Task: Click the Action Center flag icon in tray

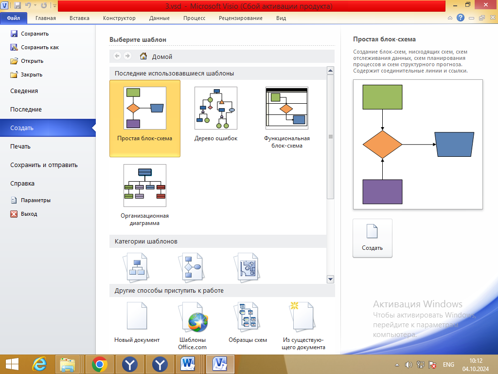Action: point(432,365)
